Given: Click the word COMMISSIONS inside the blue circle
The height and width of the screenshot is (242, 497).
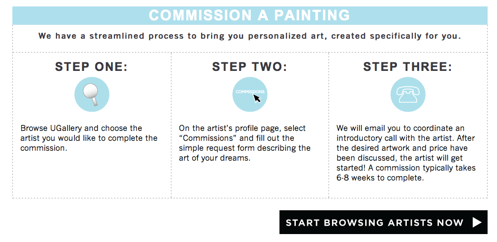Looking at the screenshot, I should (250, 92).
